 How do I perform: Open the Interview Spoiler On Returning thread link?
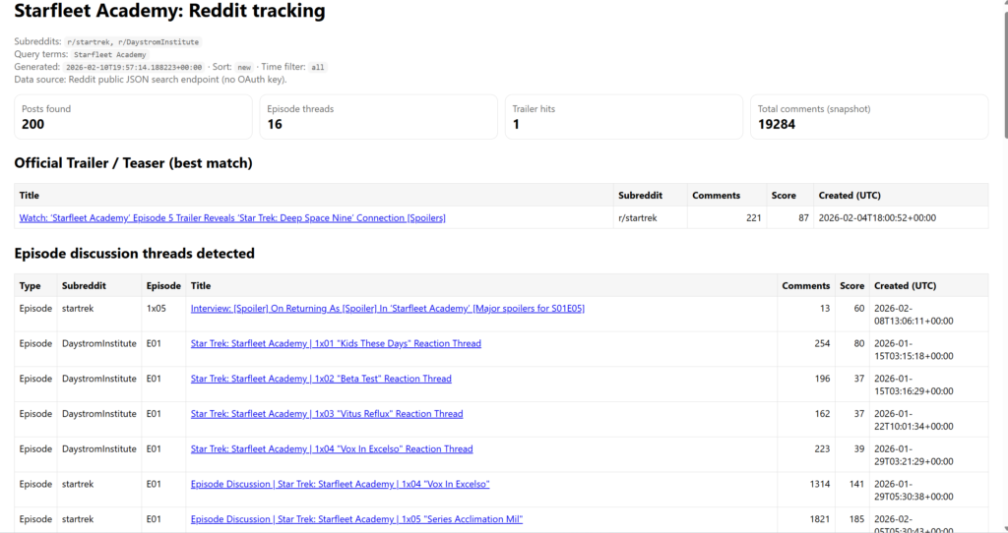coord(387,309)
